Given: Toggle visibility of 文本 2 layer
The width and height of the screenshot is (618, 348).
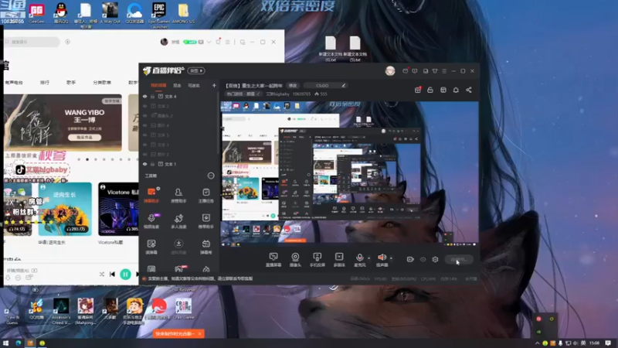Looking at the screenshot, I should (145, 106).
